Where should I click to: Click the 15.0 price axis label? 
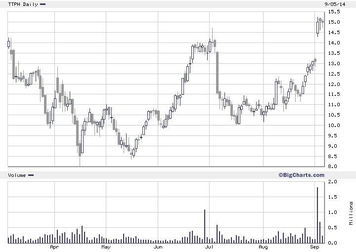pos(334,22)
